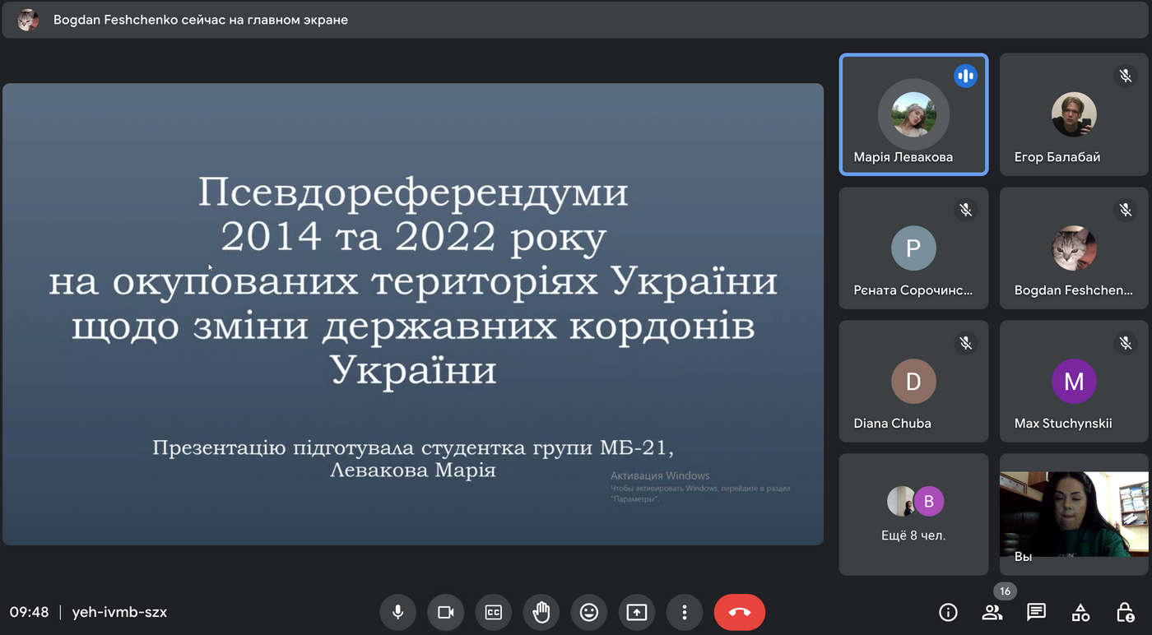
Task: Click the present screen icon
Action: 637,612
